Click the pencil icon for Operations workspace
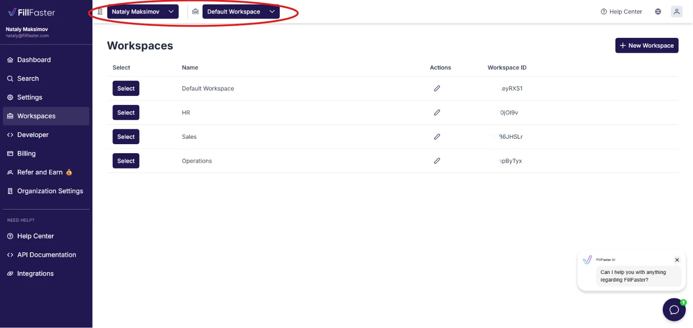Viewport: 693px width, 328px height. coord(437,161)
